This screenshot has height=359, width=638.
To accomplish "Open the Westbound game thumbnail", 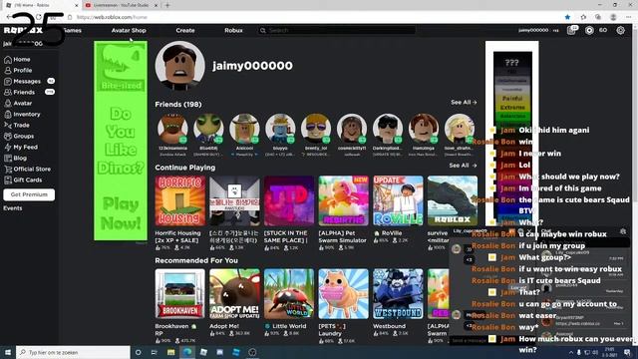I will (398, 294).
